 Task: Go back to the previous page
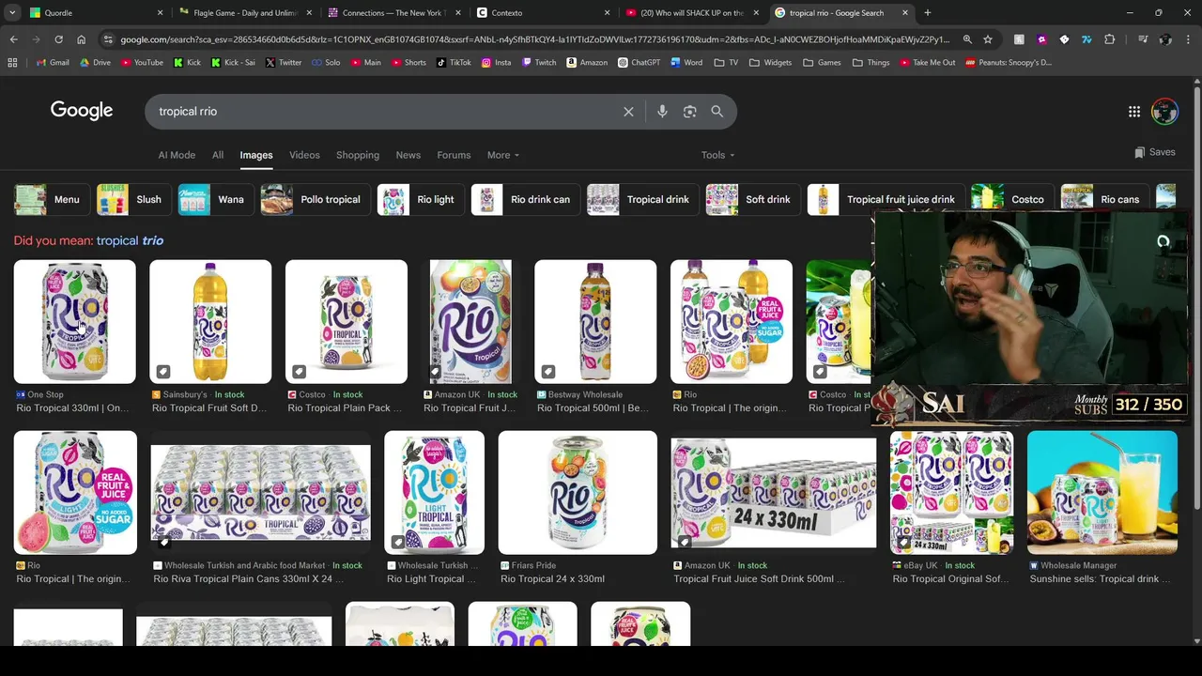point(13,39)
